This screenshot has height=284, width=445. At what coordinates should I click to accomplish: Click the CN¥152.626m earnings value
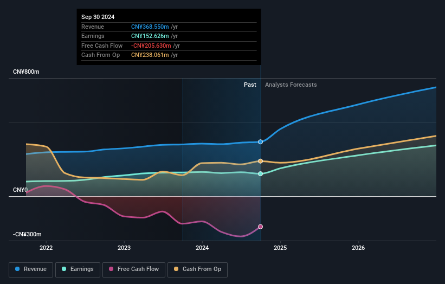click(x=150, y=36)
